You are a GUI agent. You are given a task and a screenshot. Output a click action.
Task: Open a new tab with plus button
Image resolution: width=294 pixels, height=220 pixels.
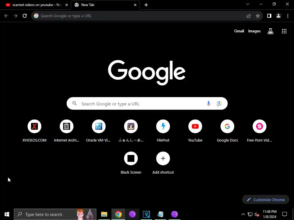[146, 5]
